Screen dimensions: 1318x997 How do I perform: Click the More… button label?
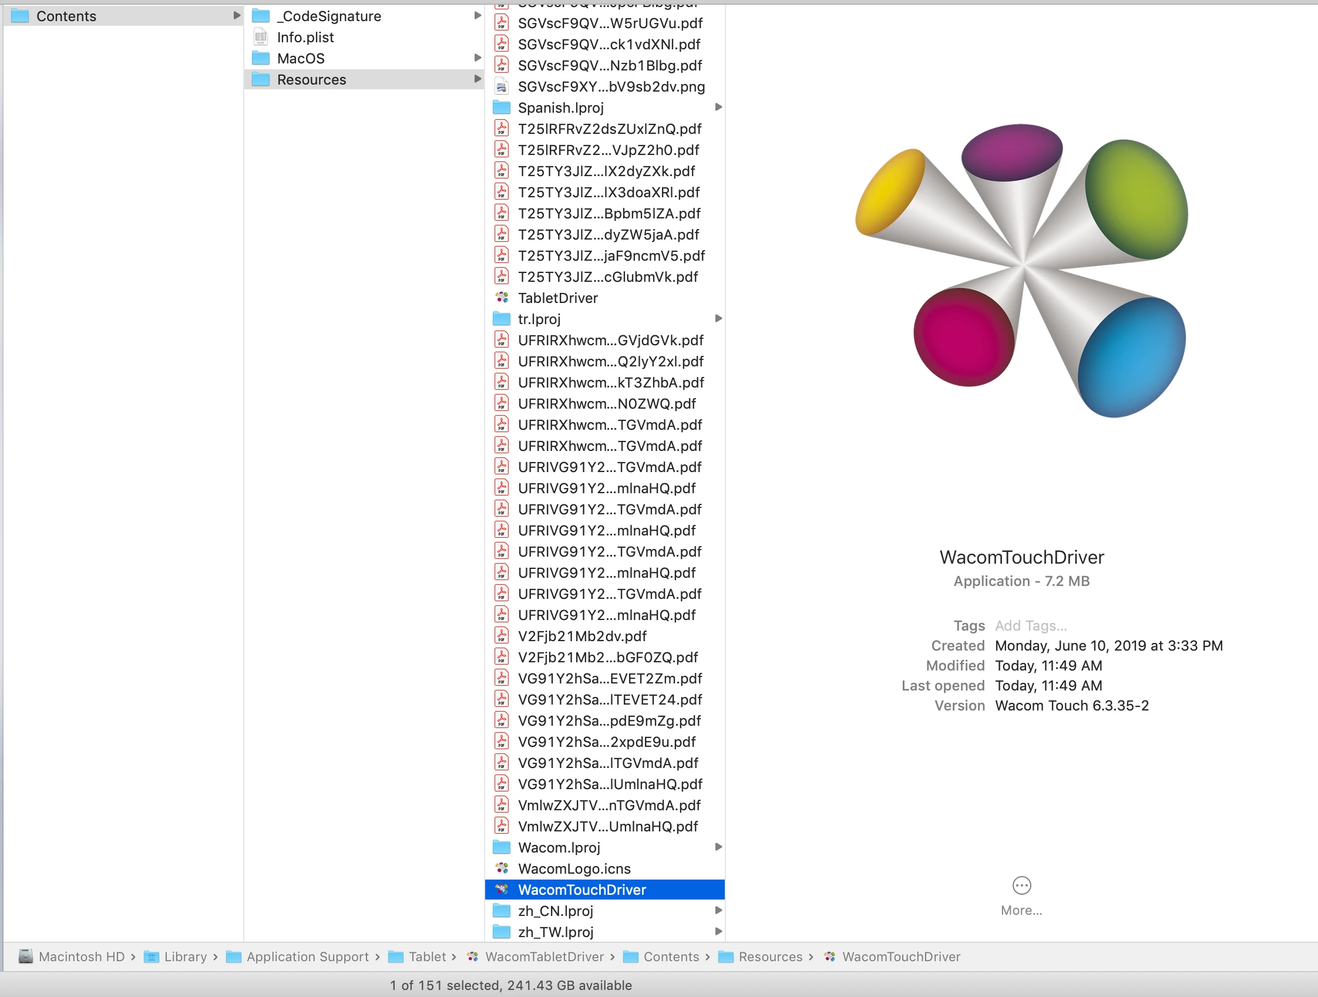1021,910
